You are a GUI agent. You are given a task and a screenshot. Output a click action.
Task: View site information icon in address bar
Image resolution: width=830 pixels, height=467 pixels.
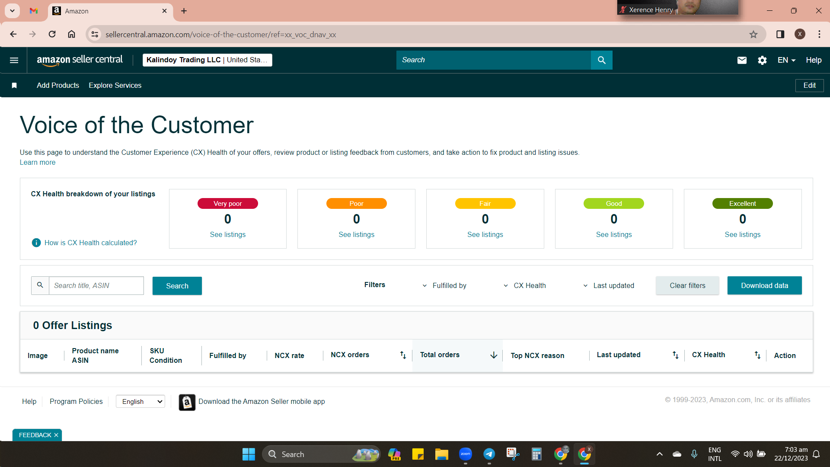click(95, 34)
